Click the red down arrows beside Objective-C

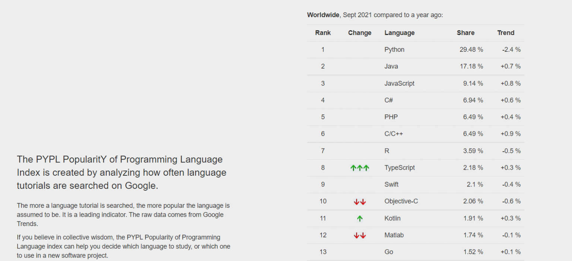click(x=359, y=201)
